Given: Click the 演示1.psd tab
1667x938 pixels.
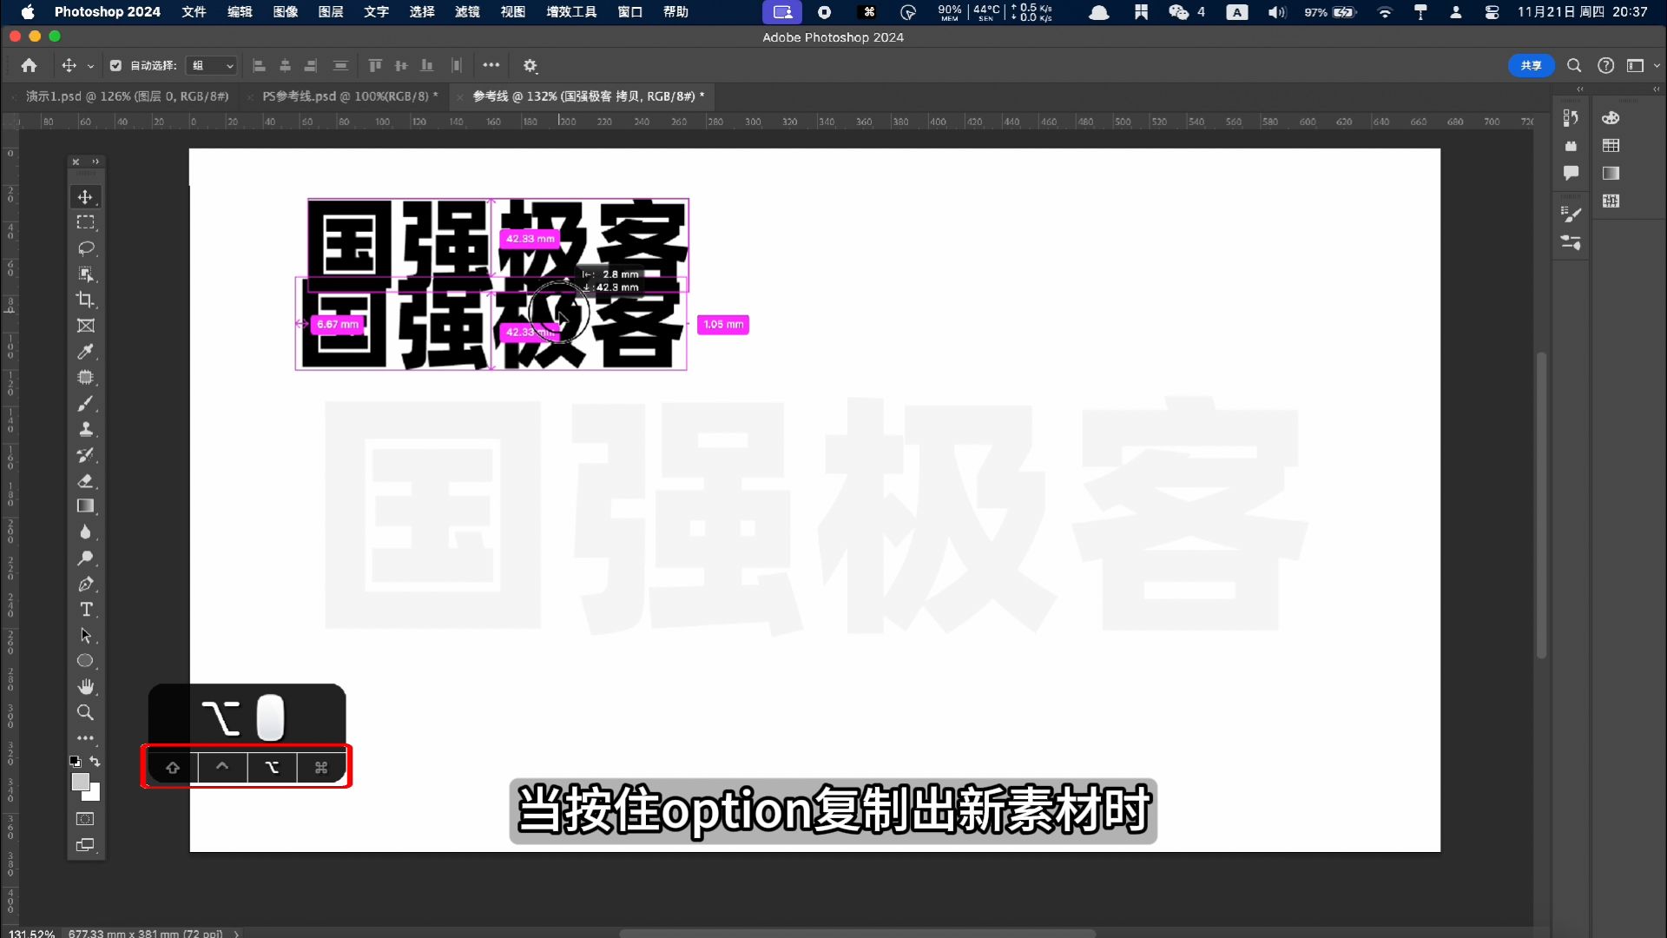Looking at the screenshot, I should (125, 96).
